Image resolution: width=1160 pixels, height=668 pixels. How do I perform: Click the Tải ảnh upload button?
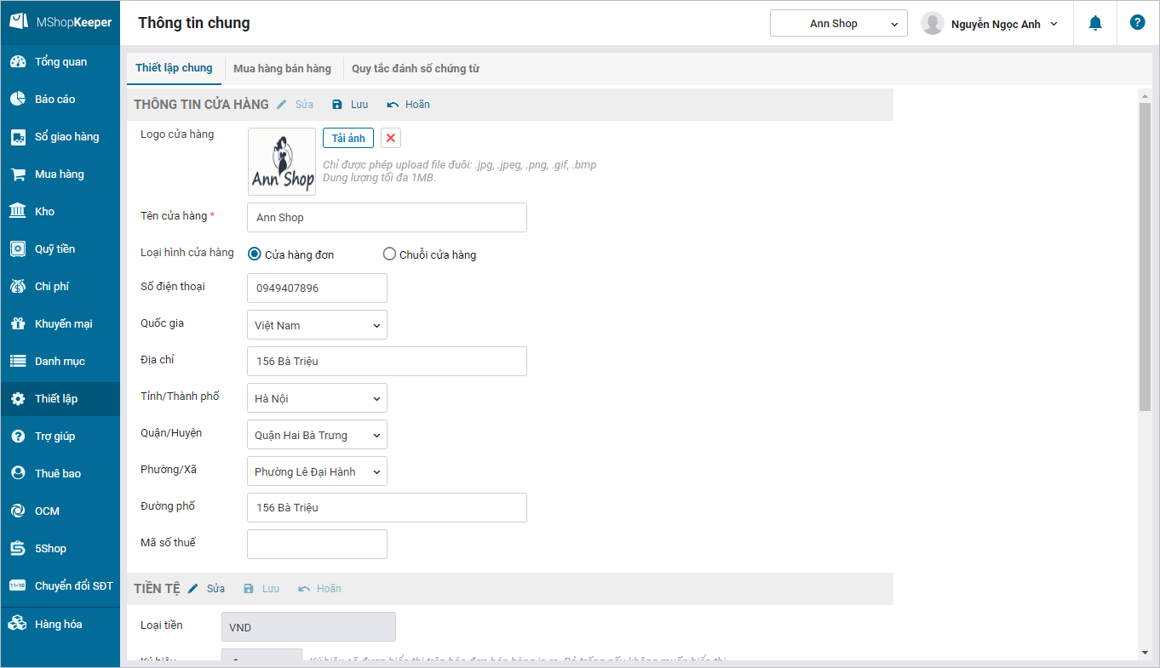348,138
